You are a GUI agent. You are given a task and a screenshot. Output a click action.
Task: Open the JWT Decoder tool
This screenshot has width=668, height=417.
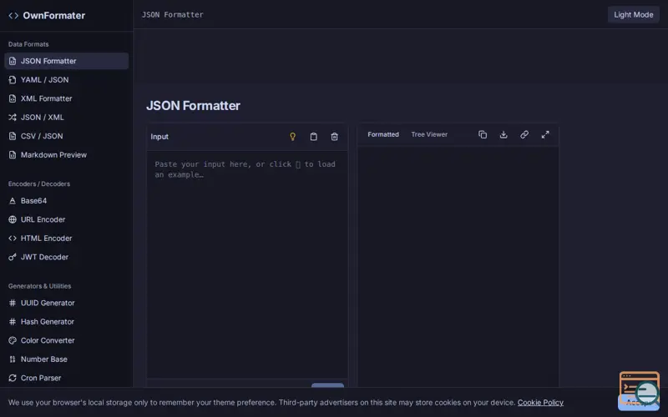[67, 257]
